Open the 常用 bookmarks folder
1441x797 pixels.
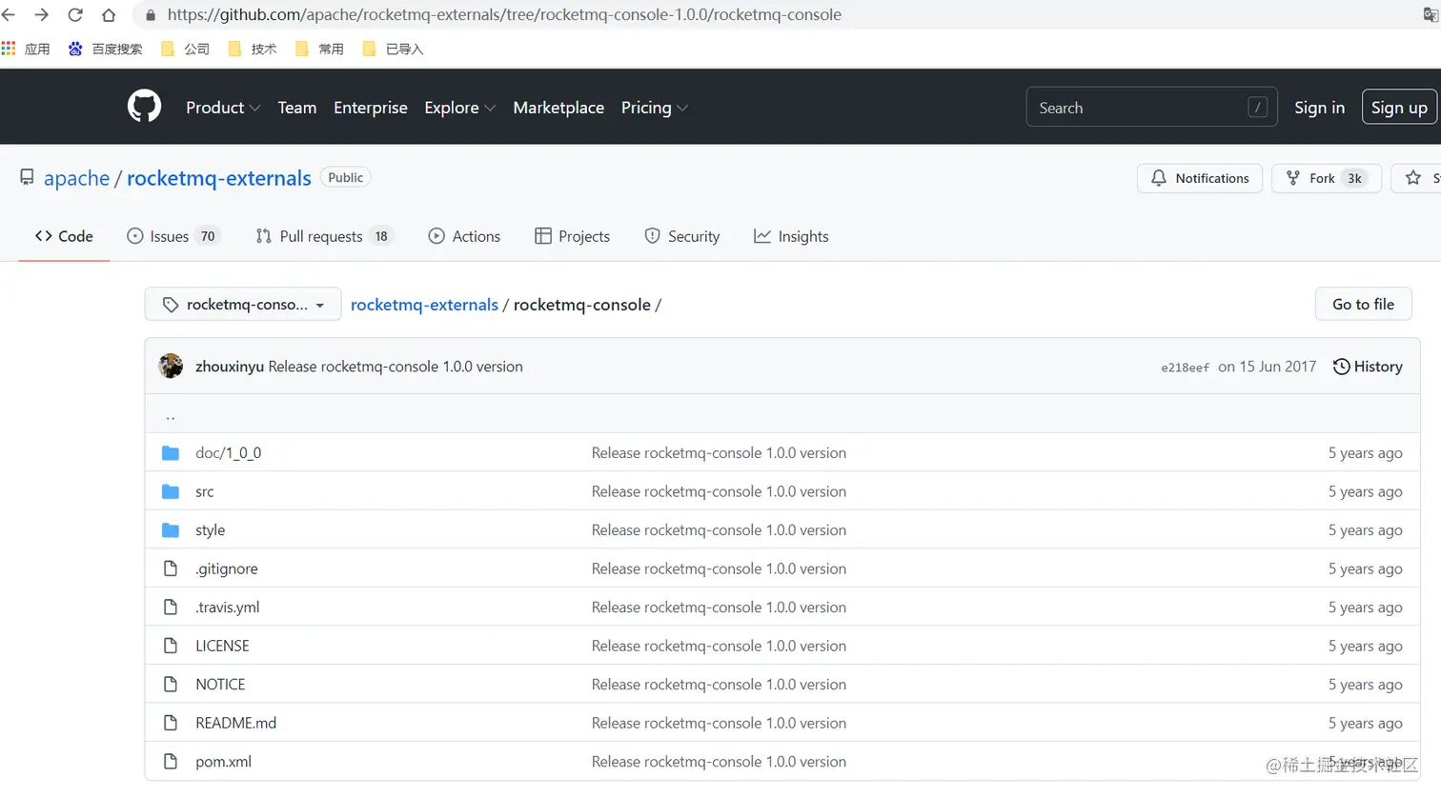click(x=319, y=49)
